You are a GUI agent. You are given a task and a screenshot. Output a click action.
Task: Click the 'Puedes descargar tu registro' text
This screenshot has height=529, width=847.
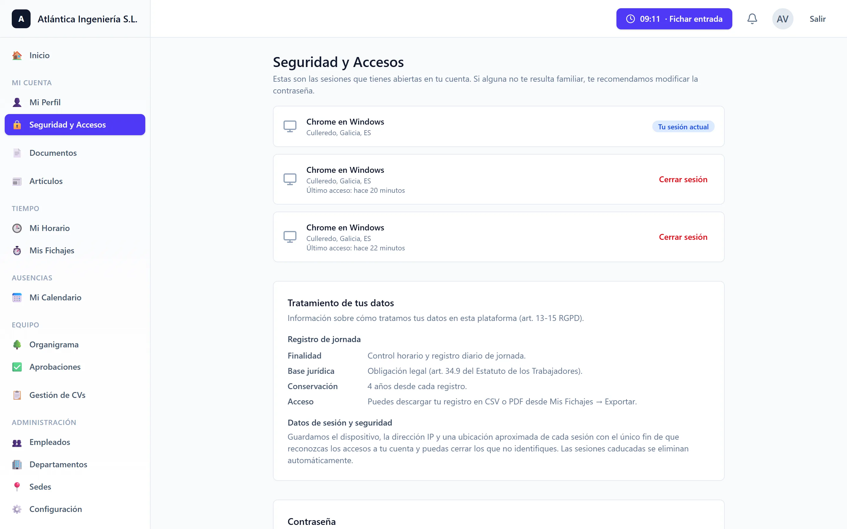(502, 402)
